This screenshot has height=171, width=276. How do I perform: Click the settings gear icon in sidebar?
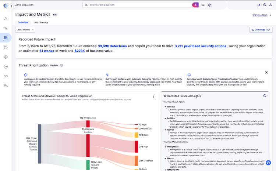[6, 57]
